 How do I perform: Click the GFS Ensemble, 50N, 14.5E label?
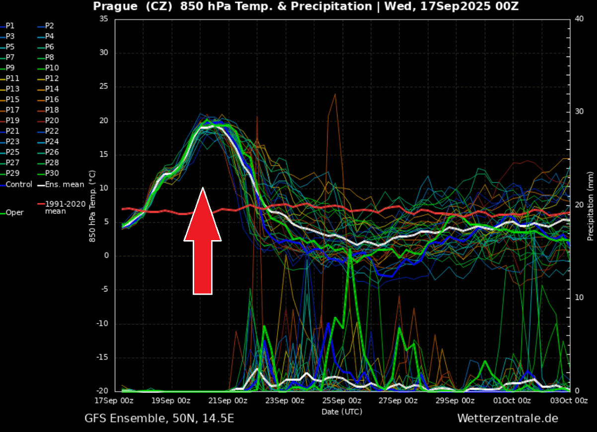[160, 419]
